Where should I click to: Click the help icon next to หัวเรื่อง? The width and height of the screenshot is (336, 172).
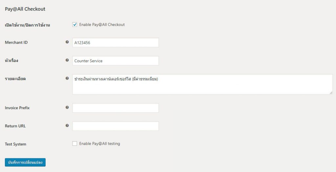click(x=67, y=60)
